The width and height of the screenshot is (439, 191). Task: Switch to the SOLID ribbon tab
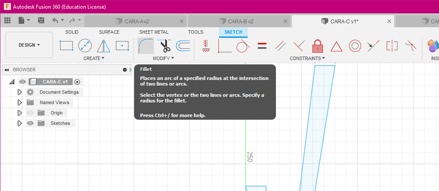pos(72,32)
